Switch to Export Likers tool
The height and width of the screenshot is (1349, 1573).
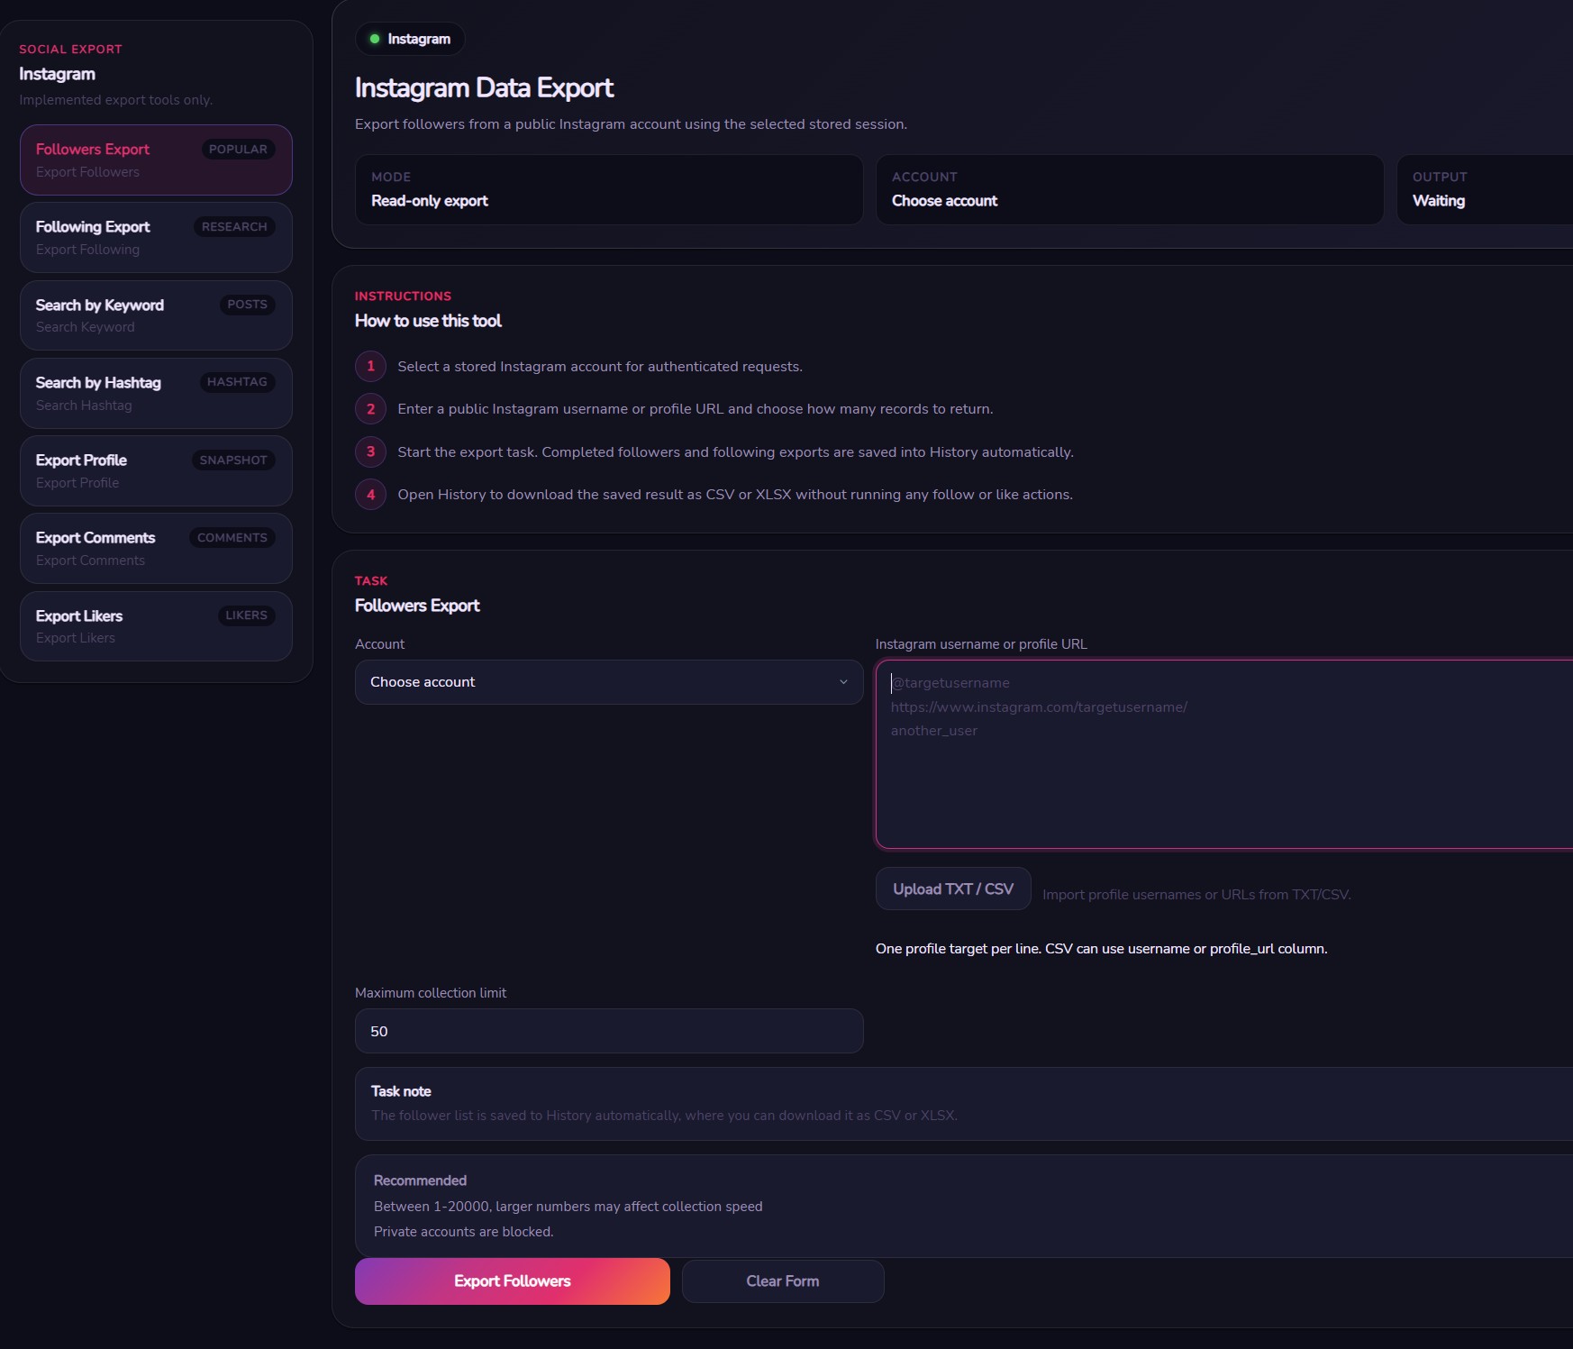(156, 626)
